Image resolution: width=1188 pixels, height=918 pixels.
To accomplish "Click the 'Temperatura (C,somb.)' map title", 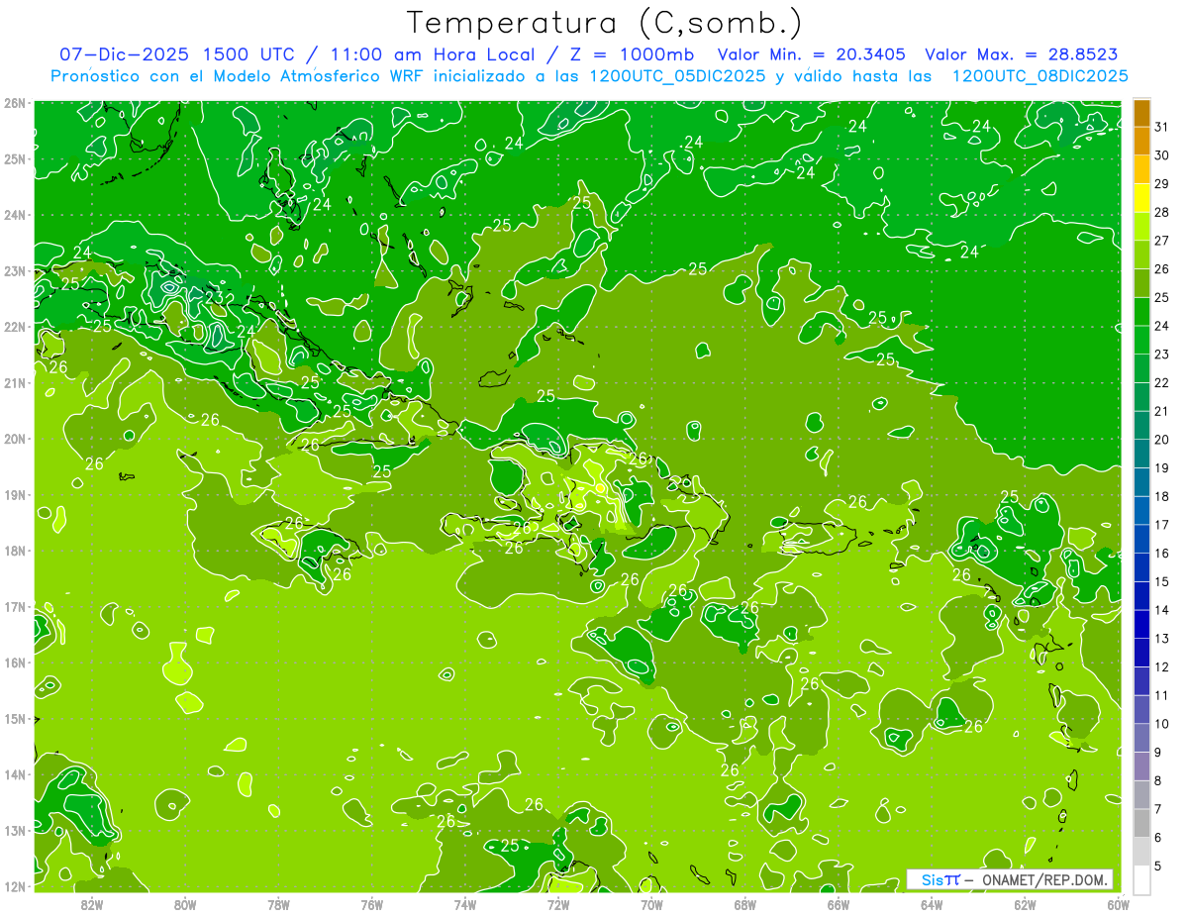I will coord(605,23).
